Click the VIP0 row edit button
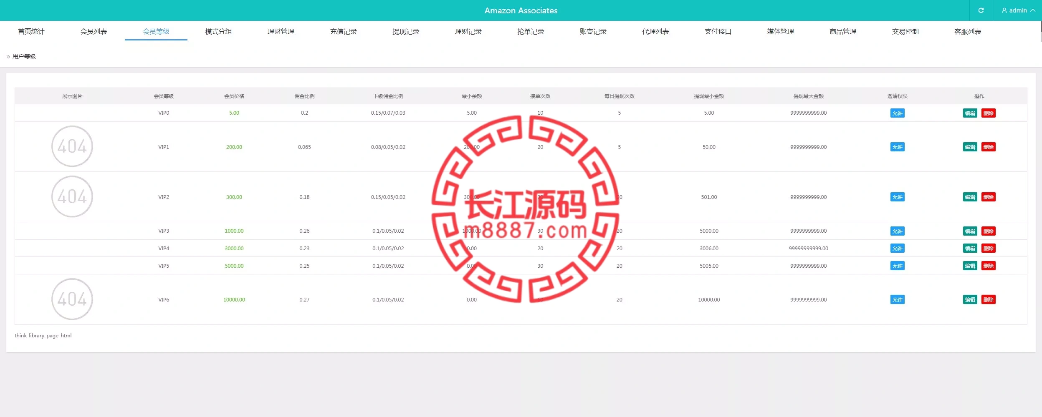 [x=970, y=113]
